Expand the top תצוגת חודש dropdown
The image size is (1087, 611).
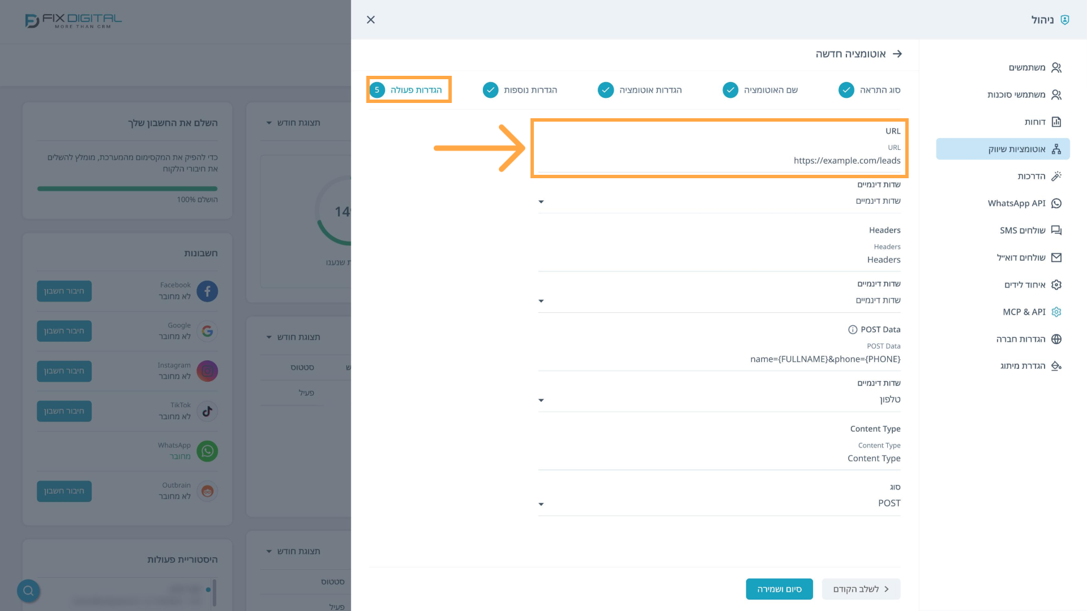click(x=293, y=123)
